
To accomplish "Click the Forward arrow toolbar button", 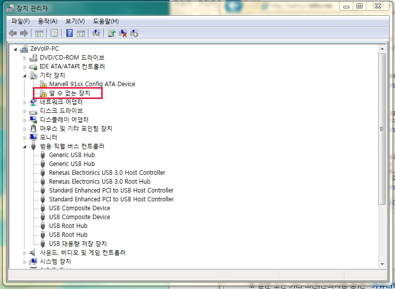I will point(24,33).
